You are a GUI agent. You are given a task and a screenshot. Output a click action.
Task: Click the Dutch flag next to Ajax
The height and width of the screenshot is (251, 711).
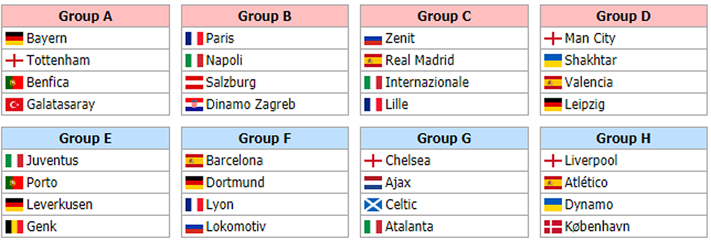(373, 183)
